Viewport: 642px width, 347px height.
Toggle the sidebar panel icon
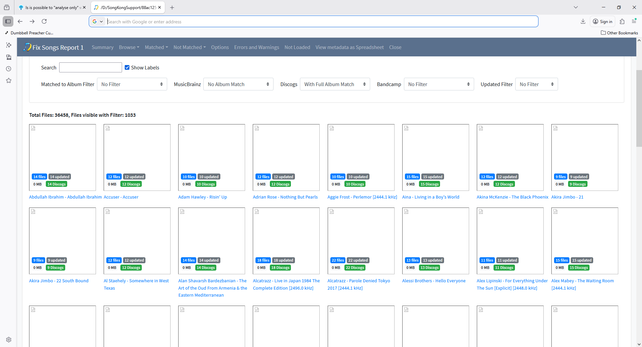pos(8,21)
